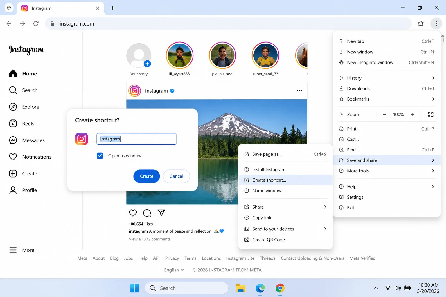This screenshot has height=297, width=446.
Task: Open Reels from the sidebar
Action: pyautogui.click(x=21, y=124)
